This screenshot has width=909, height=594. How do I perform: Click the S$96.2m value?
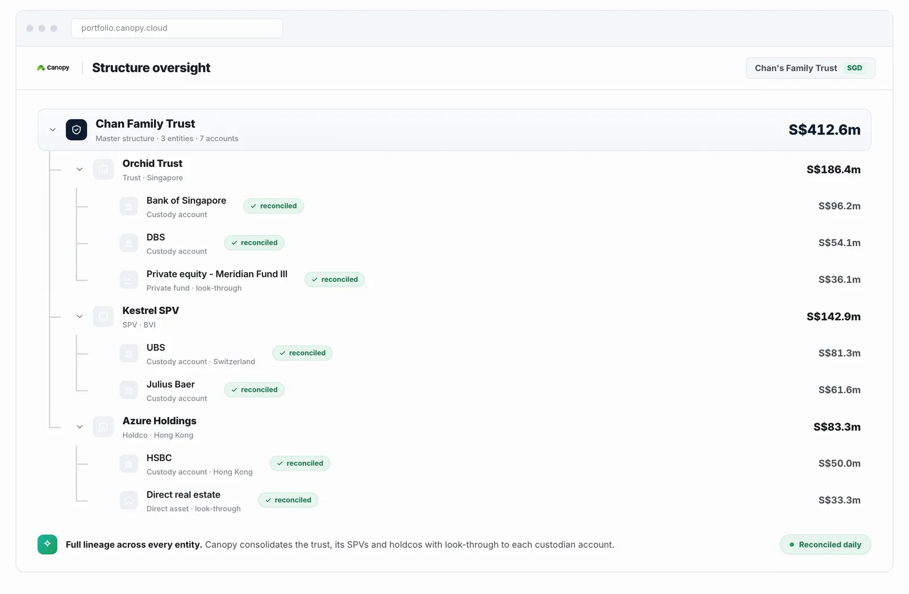(x=839, y=206)
